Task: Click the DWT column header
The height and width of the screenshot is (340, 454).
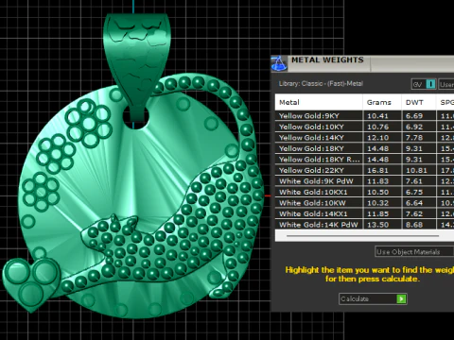Action: (x=419, y=102)
